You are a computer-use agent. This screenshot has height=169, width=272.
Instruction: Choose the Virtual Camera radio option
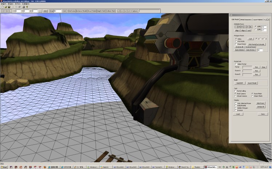pyautogui.click(x=236, y=96)
